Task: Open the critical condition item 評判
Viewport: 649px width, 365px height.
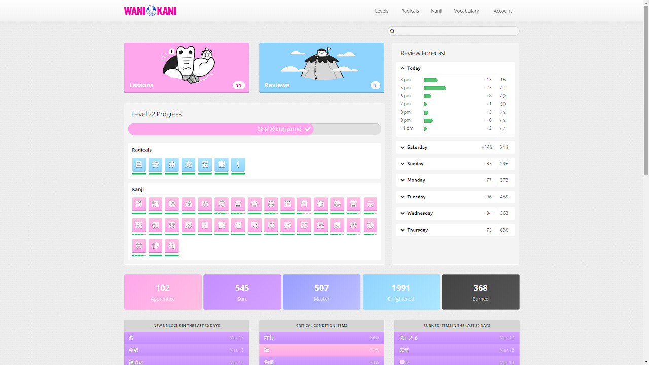Action: click(321, 337)
